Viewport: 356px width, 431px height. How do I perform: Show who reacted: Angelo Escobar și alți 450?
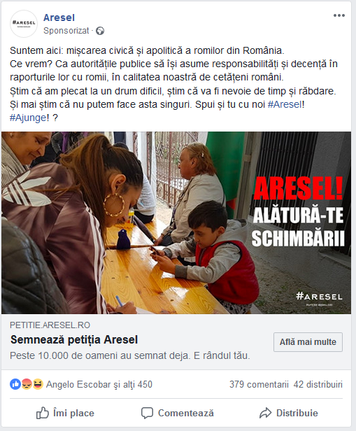pyautogui.click(x=99, y=384)
